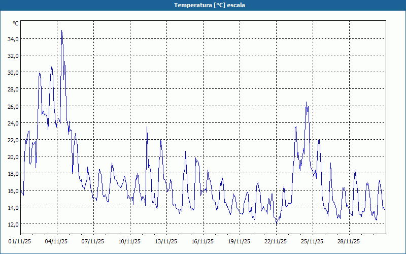The width and height of the screenshot is (406, 254).
Task: Click the 14,0 y-axis label
Action: point(13,207)
